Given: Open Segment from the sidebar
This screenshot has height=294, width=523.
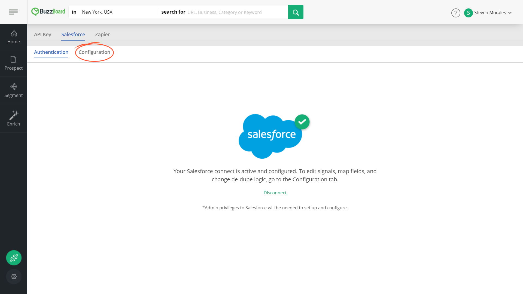Looking at the screenshot, I should (14, 90).
